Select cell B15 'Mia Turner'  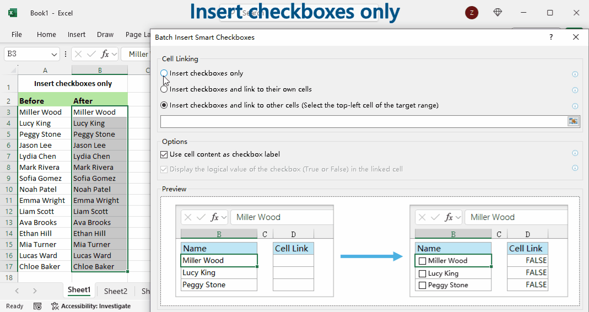[100, 244]
